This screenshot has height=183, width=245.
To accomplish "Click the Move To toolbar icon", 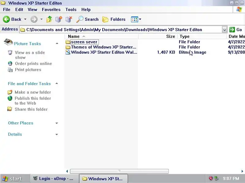I will (59, 19).
